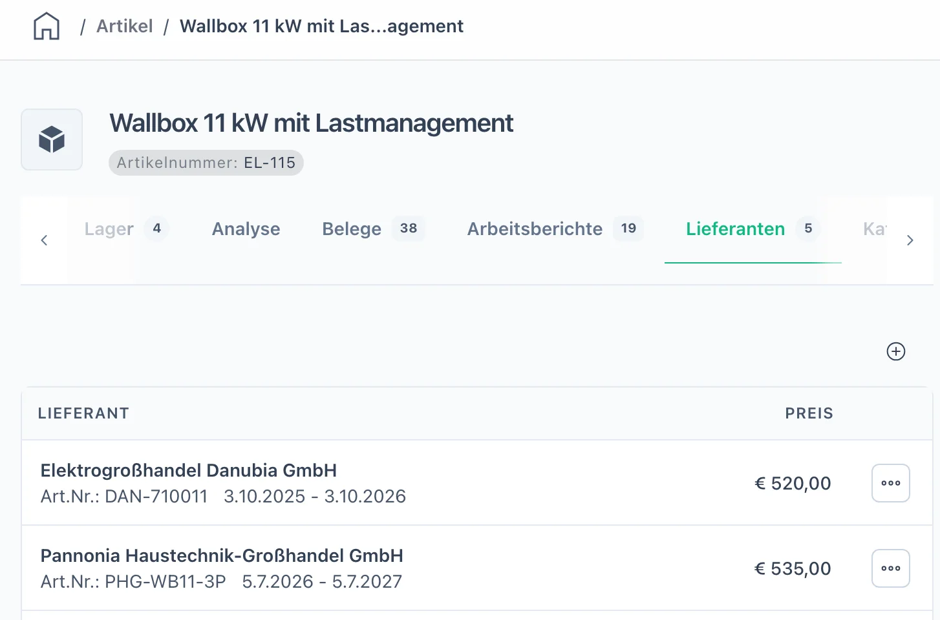Select the price € 520,00
Image resolution: width=940 pixels, height=620 pixels.
click(x=793, y=483)
